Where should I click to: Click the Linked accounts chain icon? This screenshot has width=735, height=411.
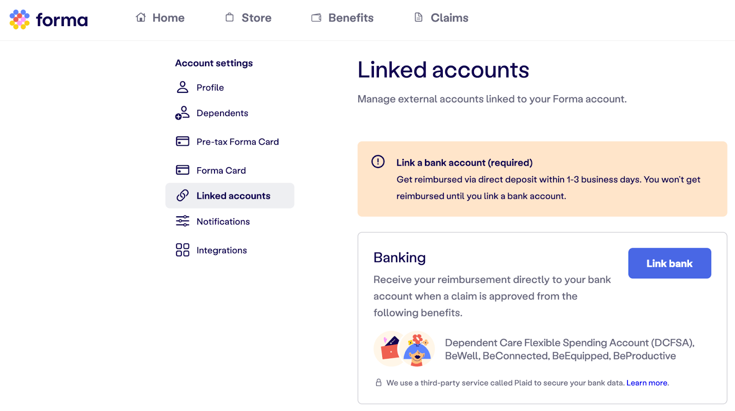click(x=182, y=196)
